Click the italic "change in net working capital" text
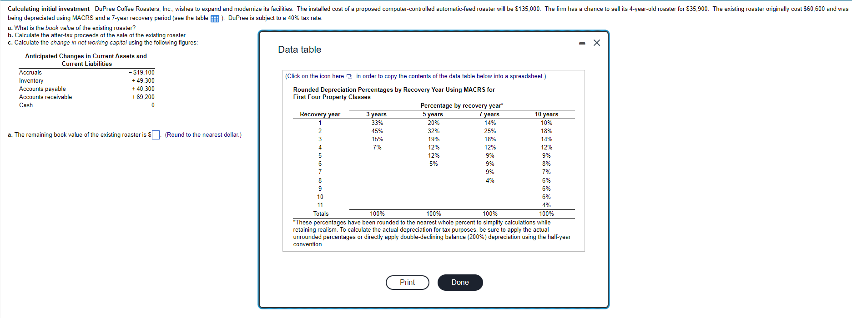The image size is (852, 318). (89, 43)
